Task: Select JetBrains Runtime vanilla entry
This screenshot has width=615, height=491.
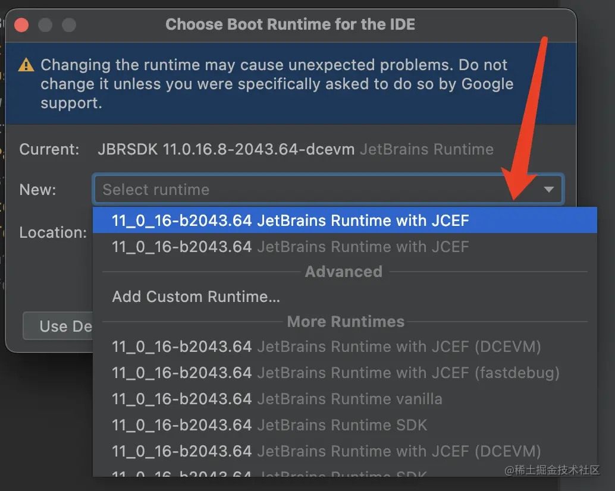Action: [x=345, y=399]
